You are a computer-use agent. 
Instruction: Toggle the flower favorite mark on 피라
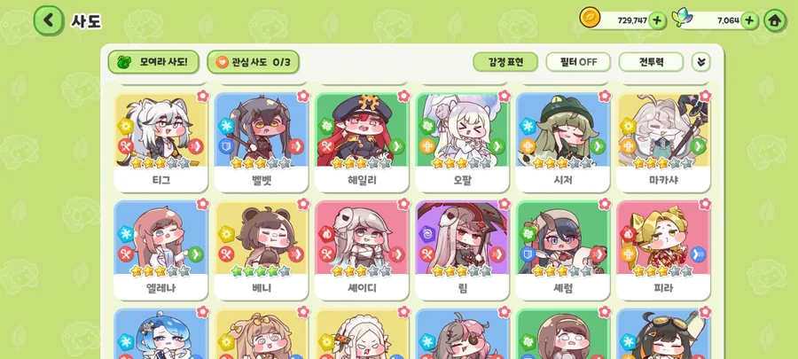coord(705,204)
